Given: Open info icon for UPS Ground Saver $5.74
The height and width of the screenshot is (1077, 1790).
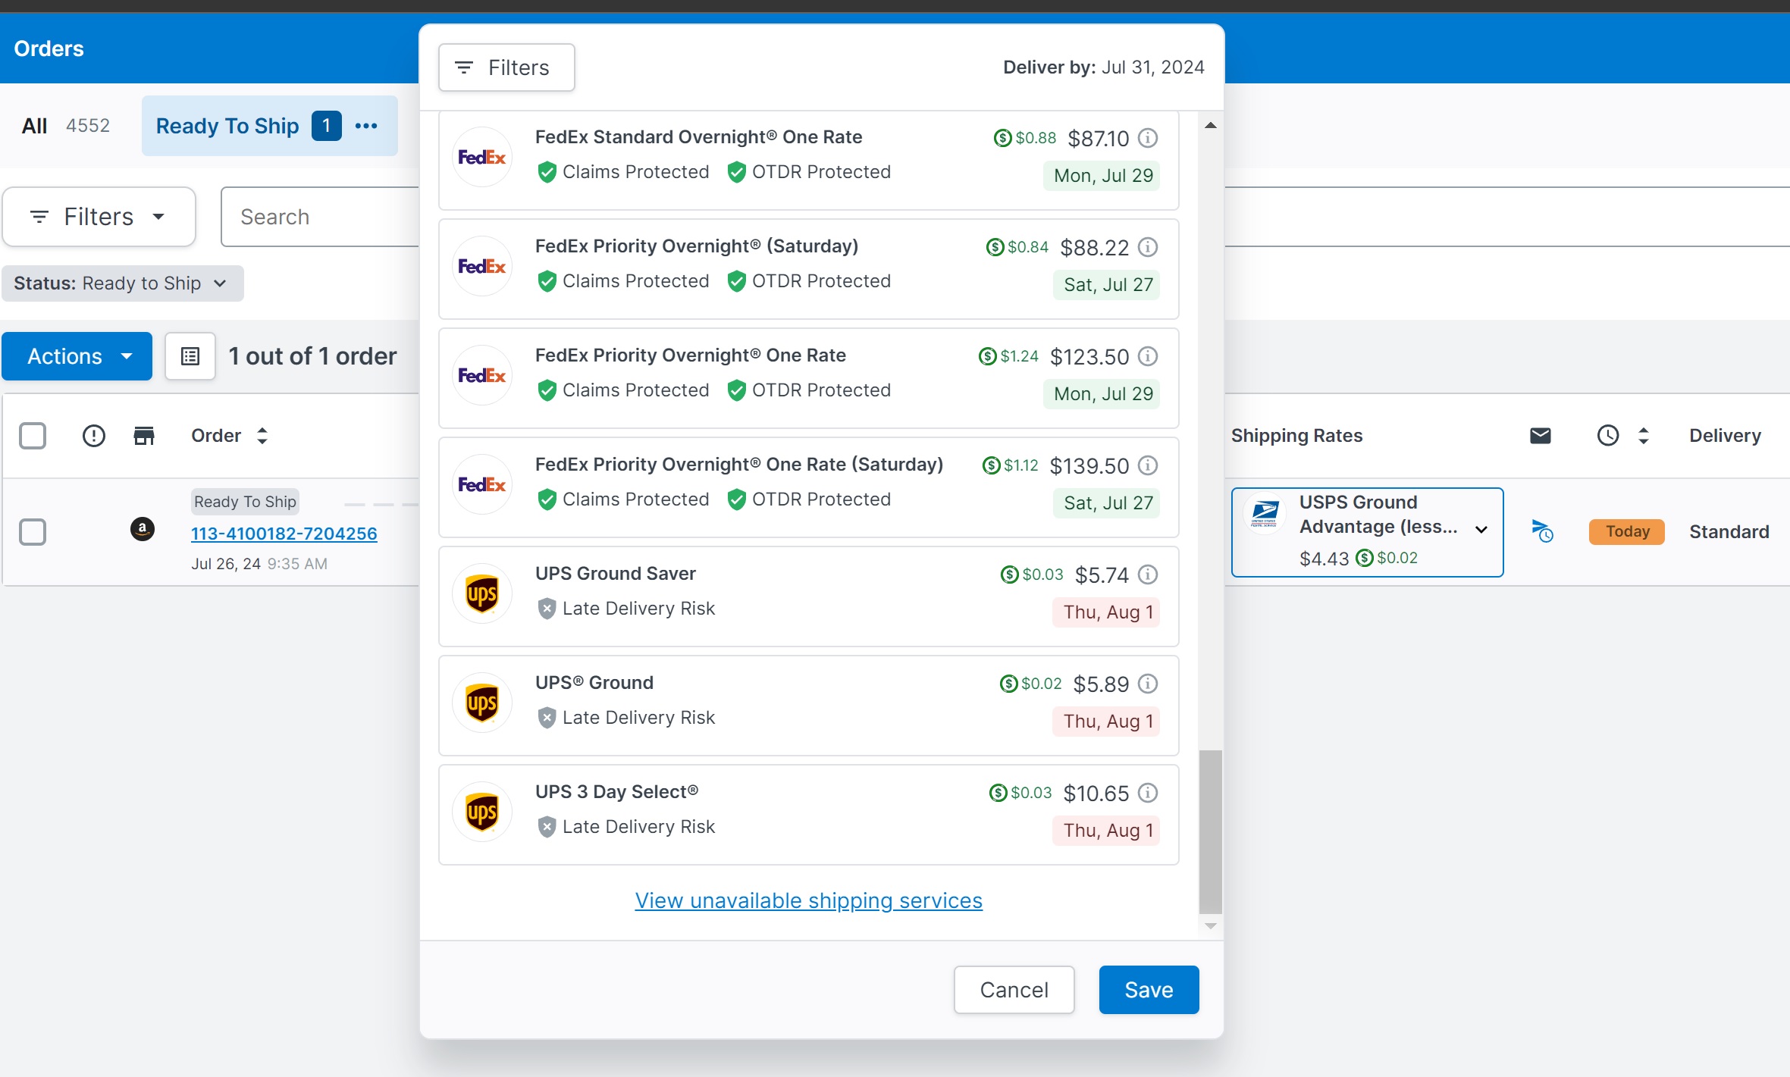Looking at the screenshot, I should [1148, 575].
